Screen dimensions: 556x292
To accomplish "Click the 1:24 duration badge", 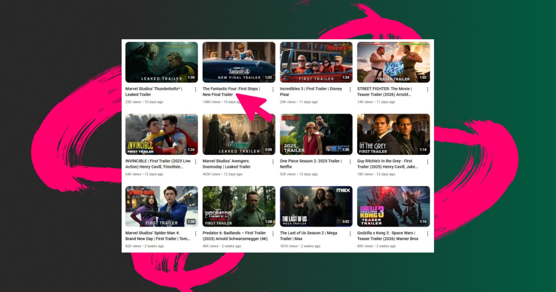I will point(346,78).
